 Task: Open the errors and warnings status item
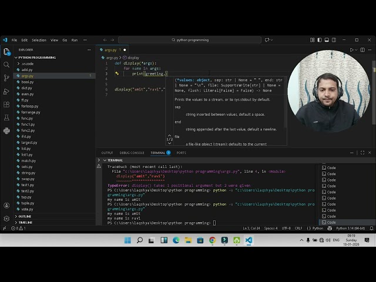click(19, 229)
